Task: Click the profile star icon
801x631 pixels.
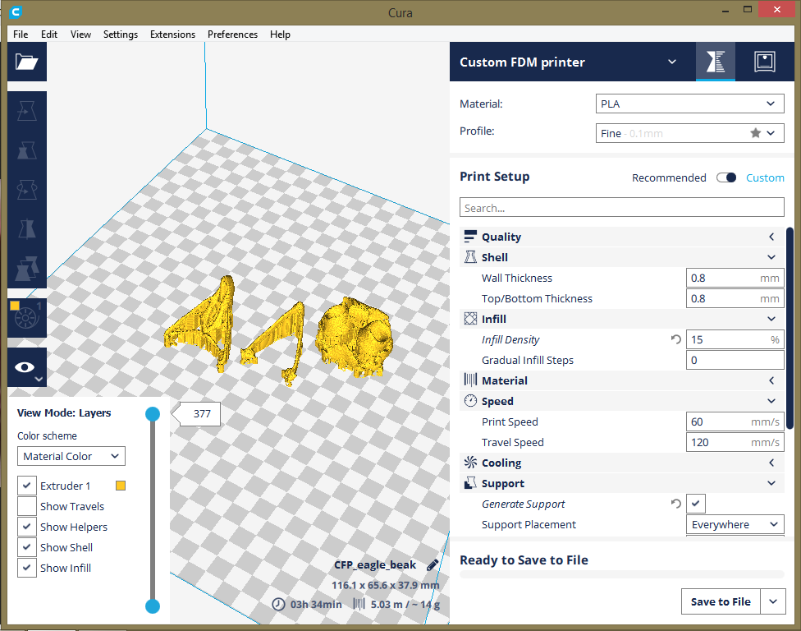Action: pyautogui.click(x=756, y=133)
